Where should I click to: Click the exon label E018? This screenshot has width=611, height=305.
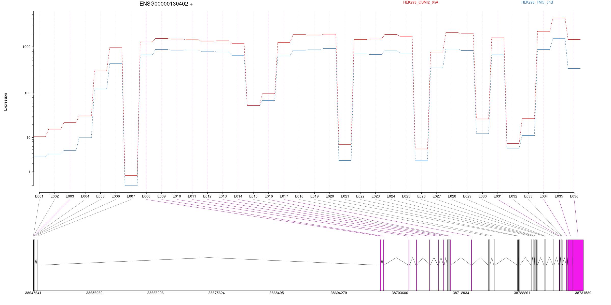[x=299, y=196]
